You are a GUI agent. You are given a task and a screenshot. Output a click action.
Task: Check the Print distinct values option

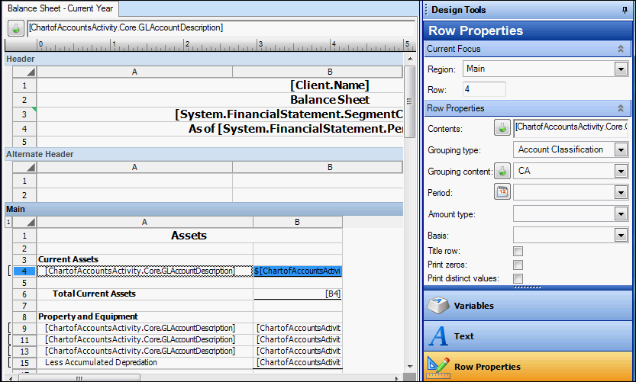click(518, 278)
